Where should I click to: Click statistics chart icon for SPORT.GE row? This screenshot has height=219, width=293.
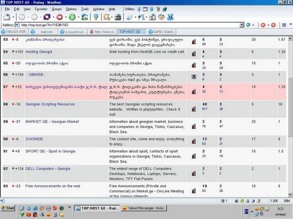[x=194, y=157]
